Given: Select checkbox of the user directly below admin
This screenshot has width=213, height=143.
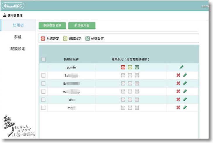Looking at the screenshot, I should [x=44, y=75].
